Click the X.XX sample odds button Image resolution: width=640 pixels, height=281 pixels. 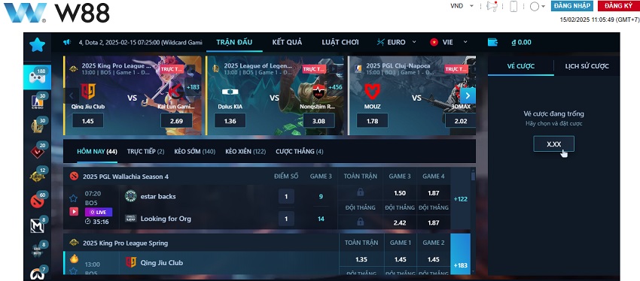(x=553, y=144)
